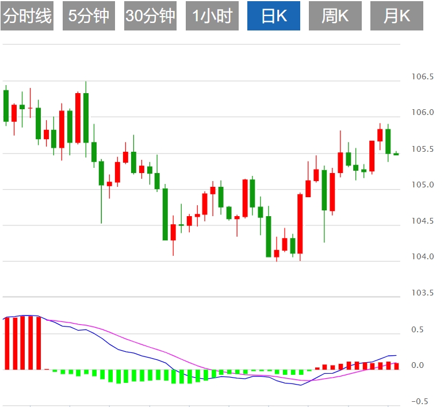Click the 104.5 price axis label
This screenshot has height=407, width=444.
coord(423,221)
